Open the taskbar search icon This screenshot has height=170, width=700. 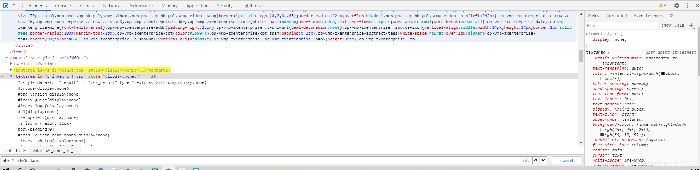pos(21,169)
